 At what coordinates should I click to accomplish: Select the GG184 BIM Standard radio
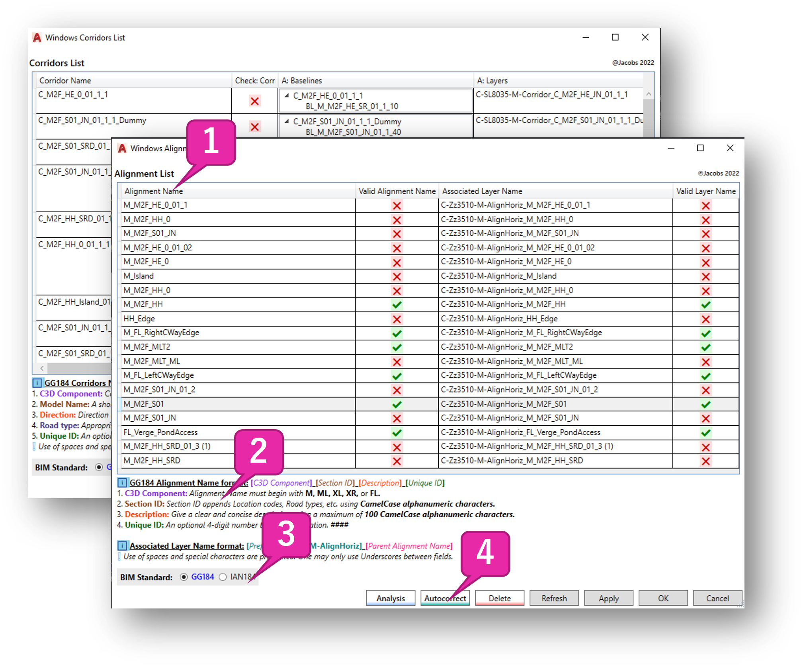(x=184, y=577)
